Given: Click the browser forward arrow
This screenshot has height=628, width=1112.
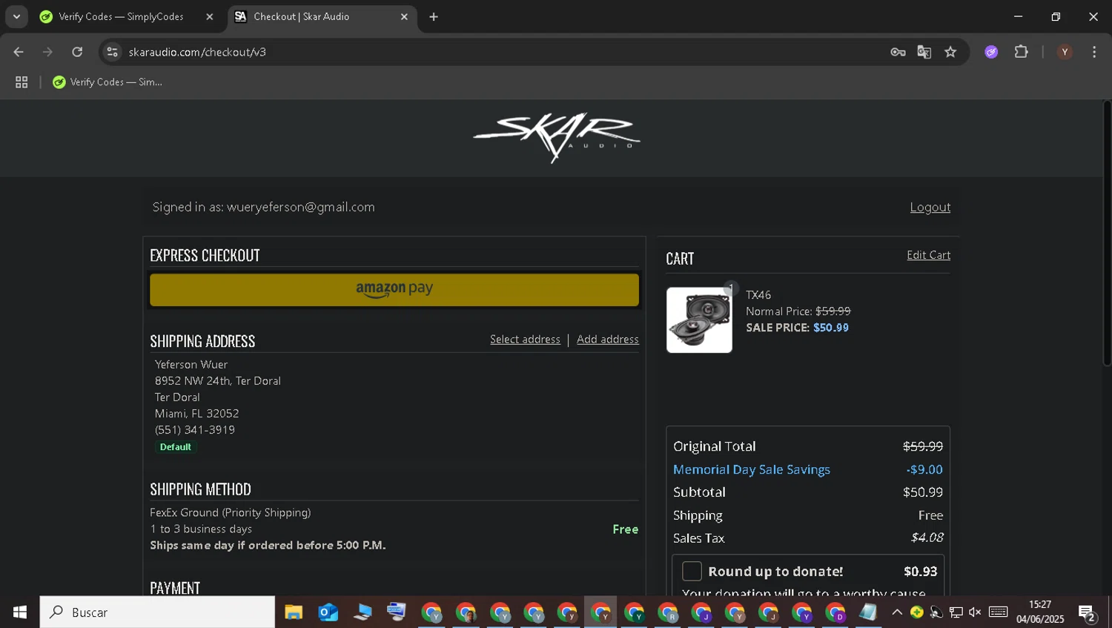Looking at the screenshot, I should pos(47,52).
